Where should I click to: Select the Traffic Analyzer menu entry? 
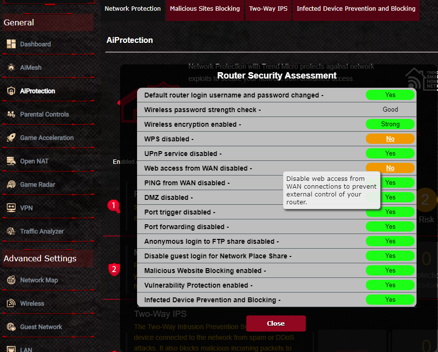42,232
